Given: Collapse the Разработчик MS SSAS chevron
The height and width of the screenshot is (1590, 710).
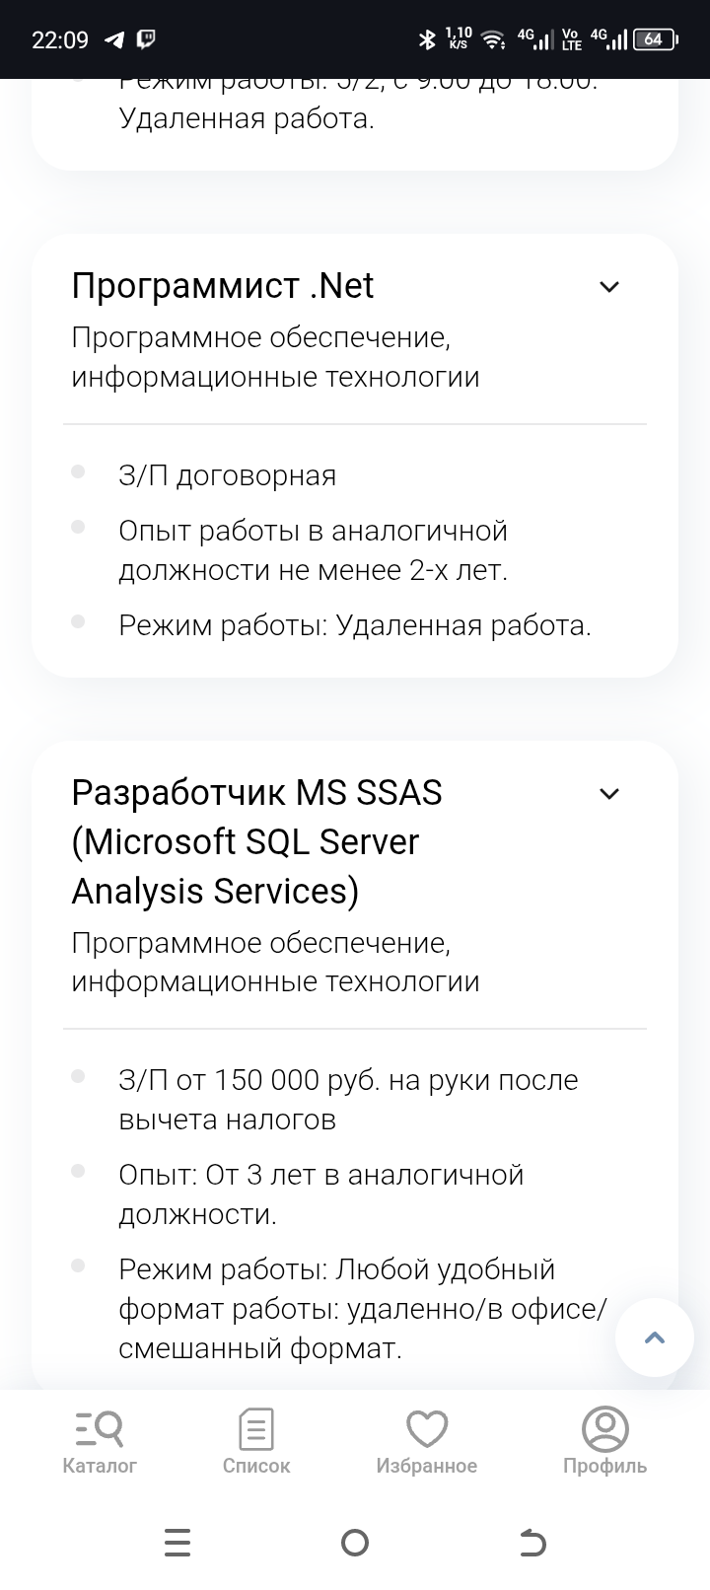Looking at the screenshot, I should click(609, 794).
